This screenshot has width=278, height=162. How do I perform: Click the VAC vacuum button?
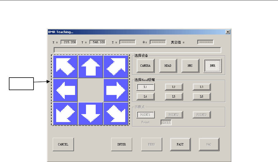[209, 144]
